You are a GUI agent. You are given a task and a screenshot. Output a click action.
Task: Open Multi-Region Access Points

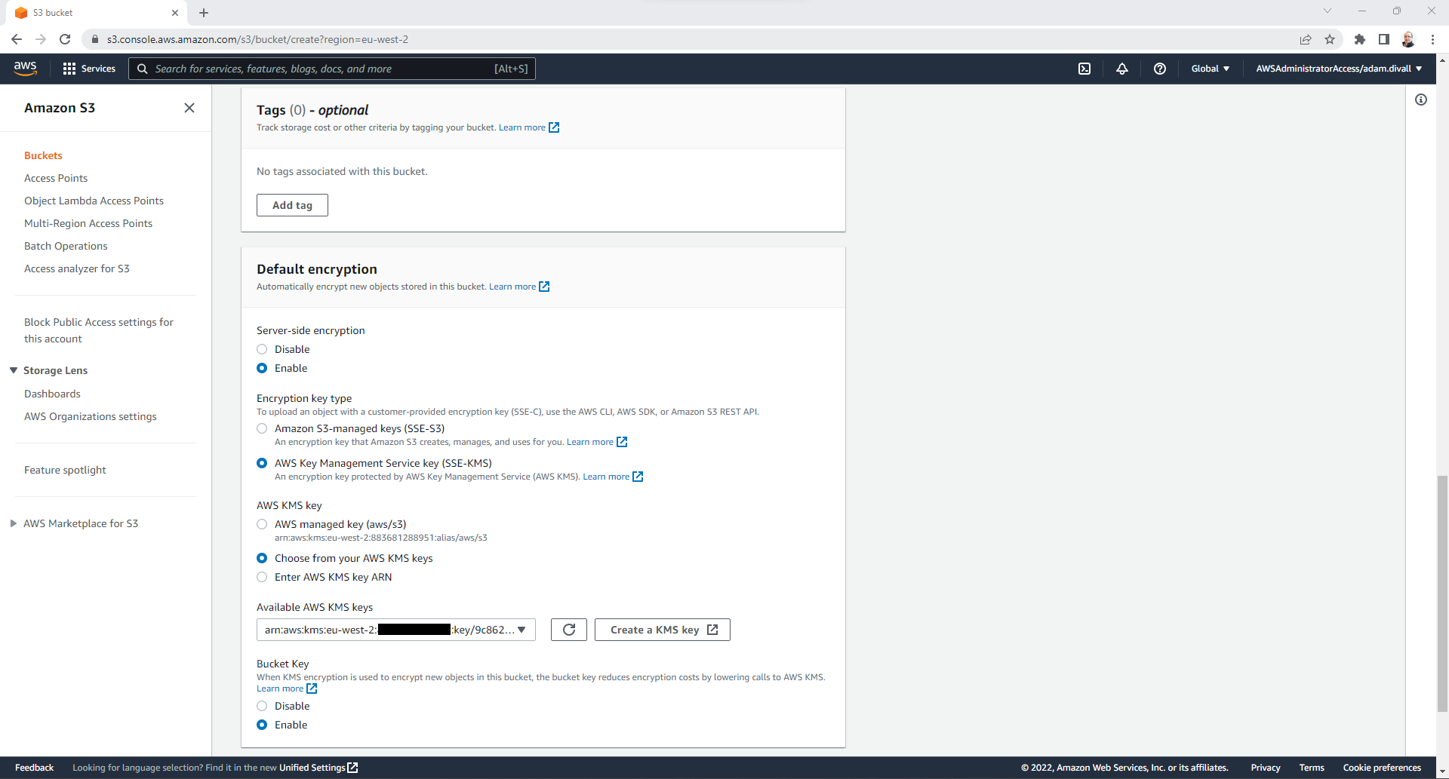click(88, 223)
